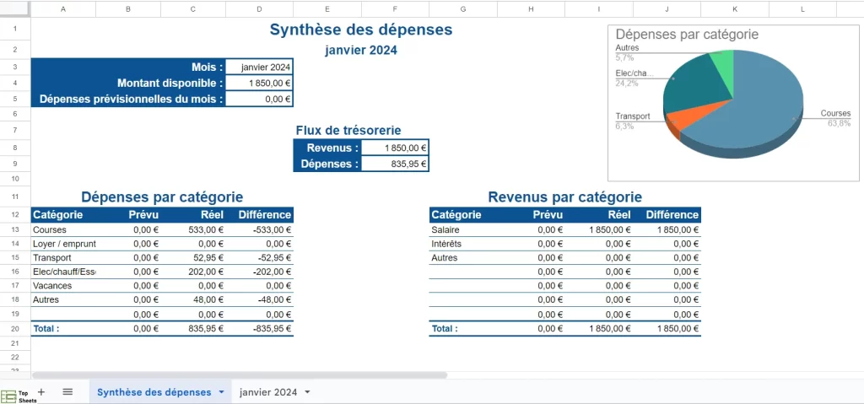Screen dimensions: 864x404
Task: Select Montant disponible value 1 850,00 €
Action: (x=260, y=83)
